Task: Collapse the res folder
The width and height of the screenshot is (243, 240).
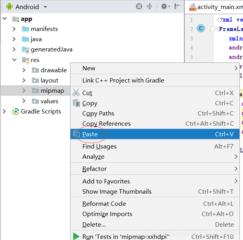Action: click(15, 60)
